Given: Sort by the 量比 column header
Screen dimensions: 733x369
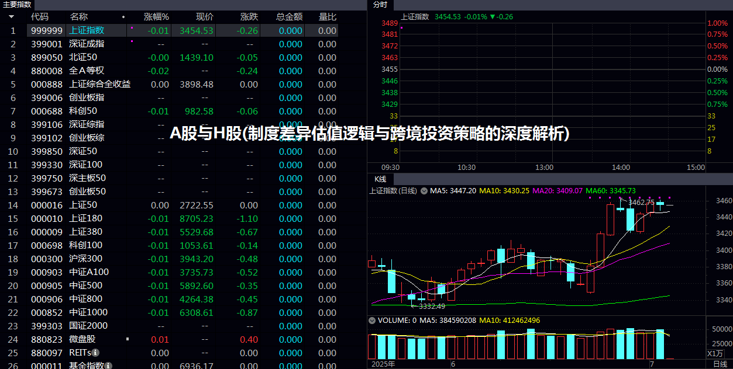Looking at the screenshot, I should [328, 17].
